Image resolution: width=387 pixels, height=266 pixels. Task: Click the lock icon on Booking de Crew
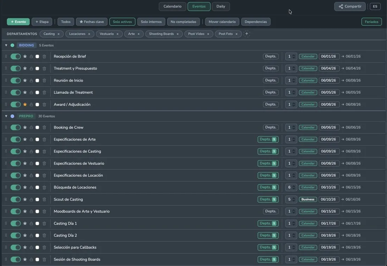tap(31, 128)
